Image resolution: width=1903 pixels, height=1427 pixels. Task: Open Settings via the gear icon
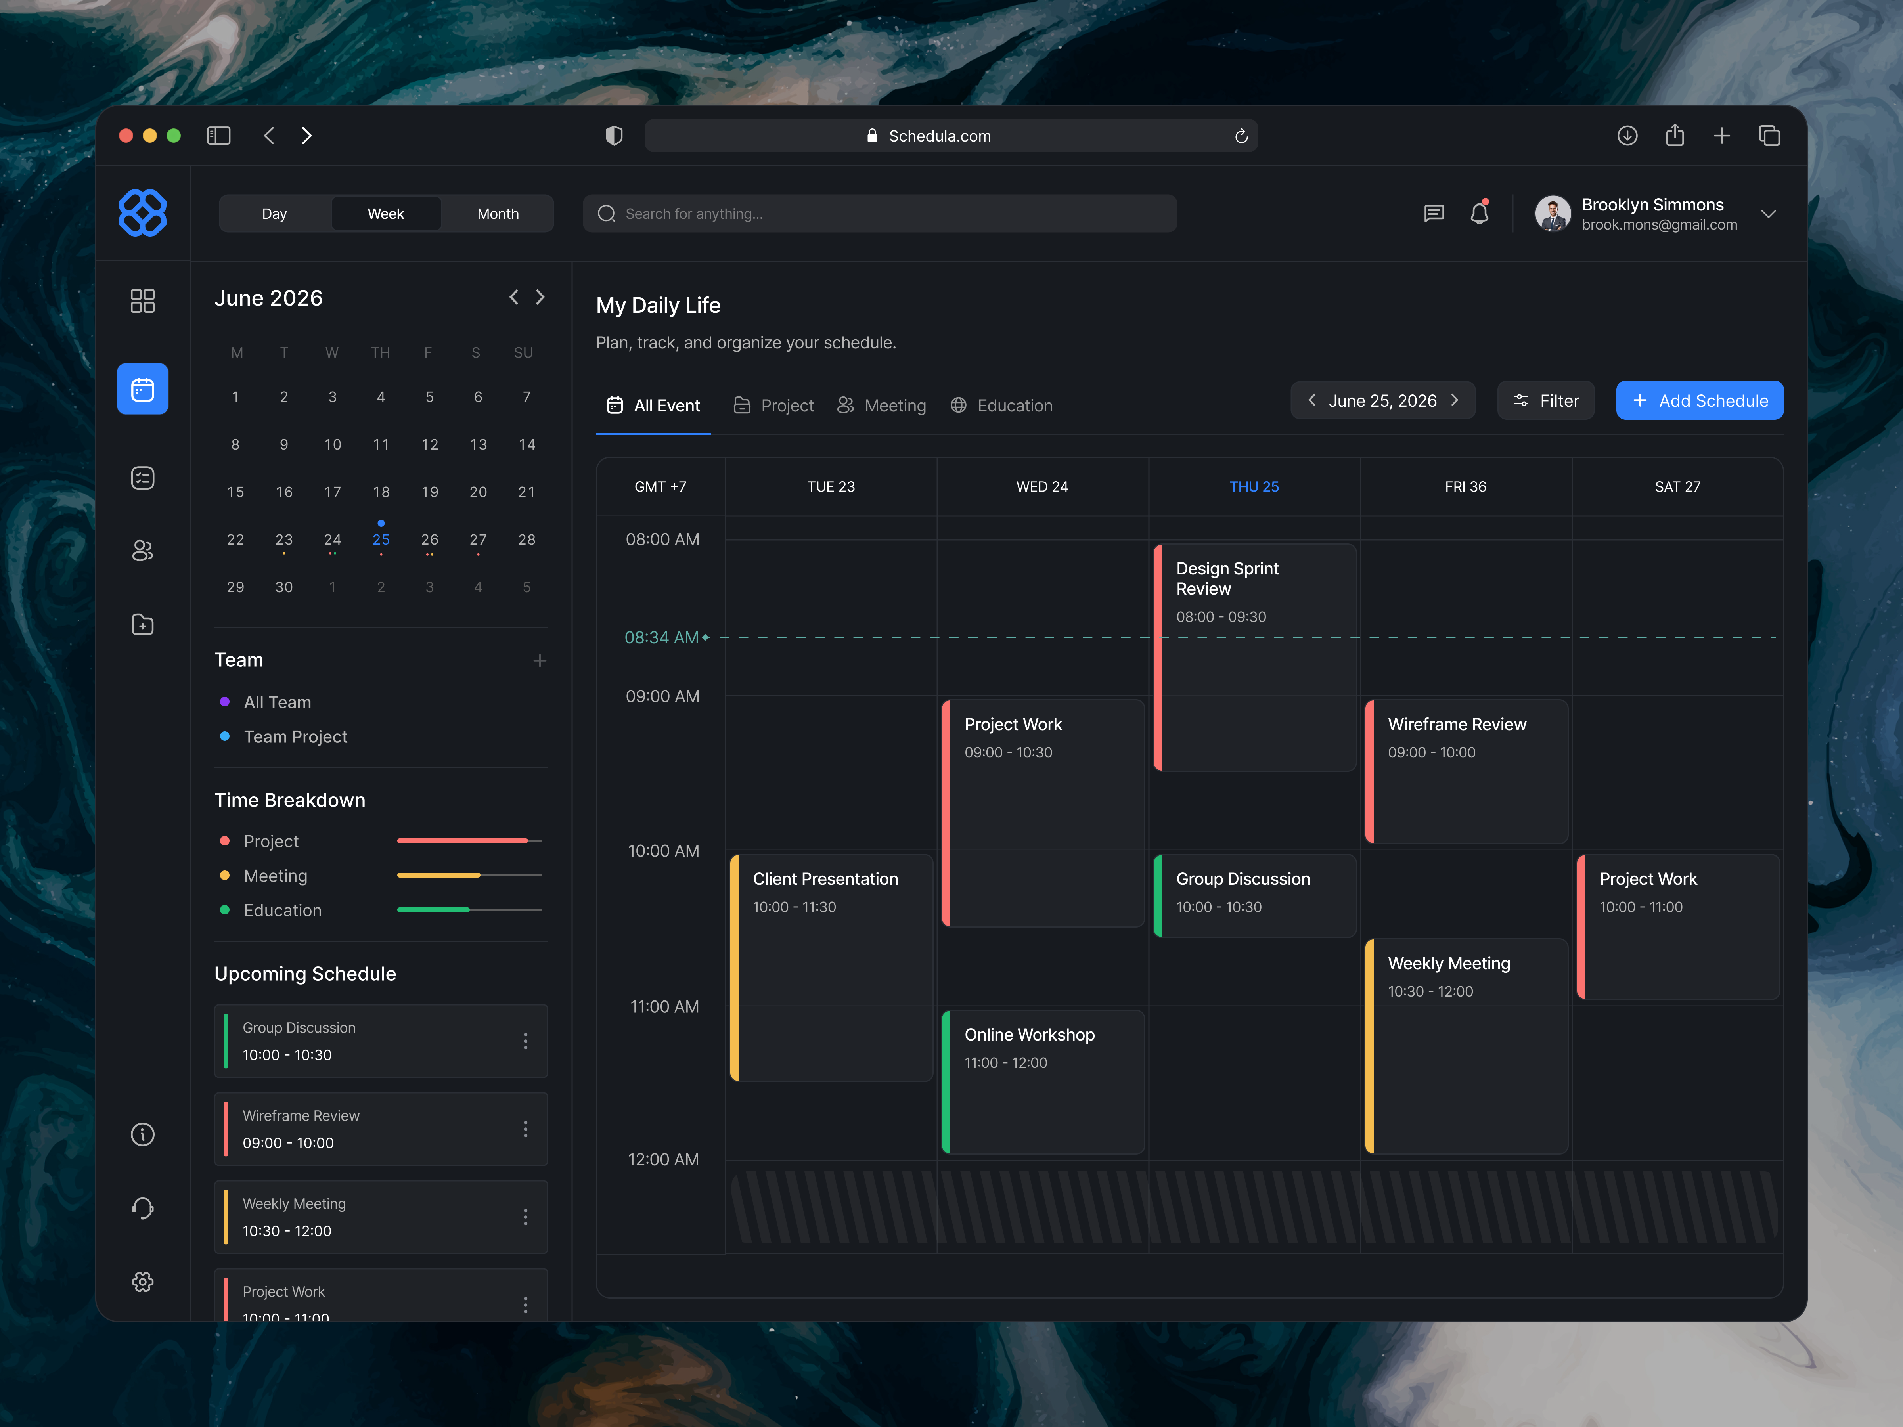143,1282
